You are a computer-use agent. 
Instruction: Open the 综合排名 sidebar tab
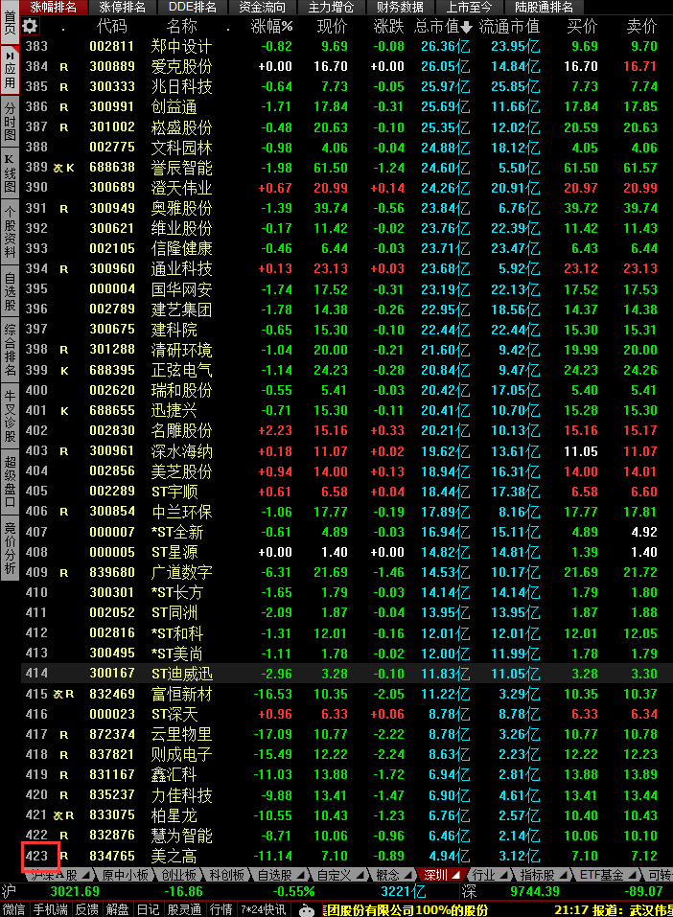point(10,350)
